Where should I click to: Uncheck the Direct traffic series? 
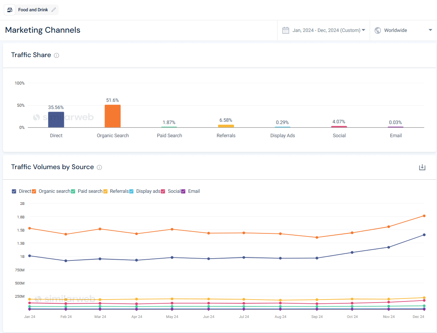coord(14,191)
